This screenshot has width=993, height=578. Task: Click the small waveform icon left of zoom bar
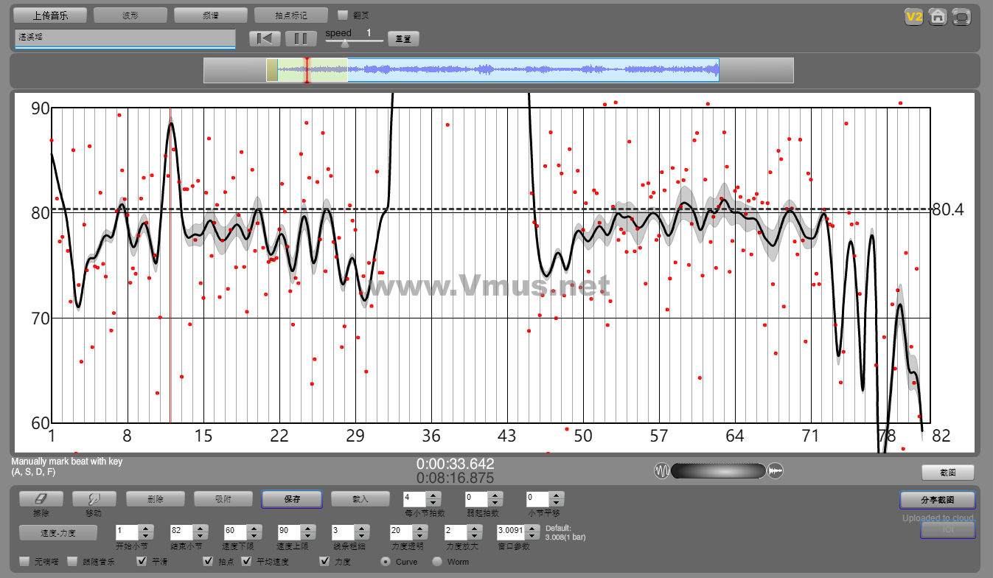tap(661, 471)
